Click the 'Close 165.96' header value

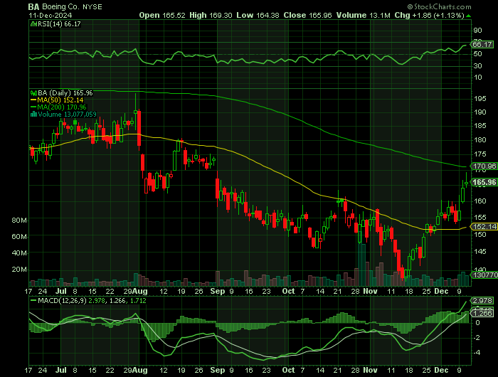307,15
